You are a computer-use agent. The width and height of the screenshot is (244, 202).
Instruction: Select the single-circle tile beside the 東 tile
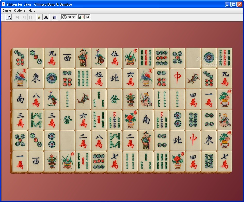tap(52, 78)
